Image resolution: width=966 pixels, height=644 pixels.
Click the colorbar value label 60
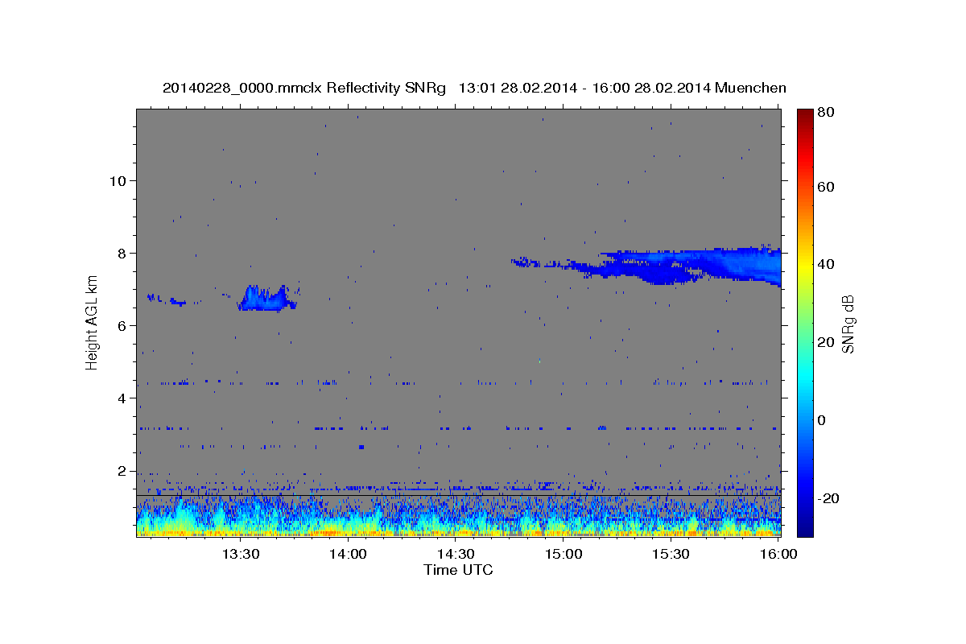point(828,187)
